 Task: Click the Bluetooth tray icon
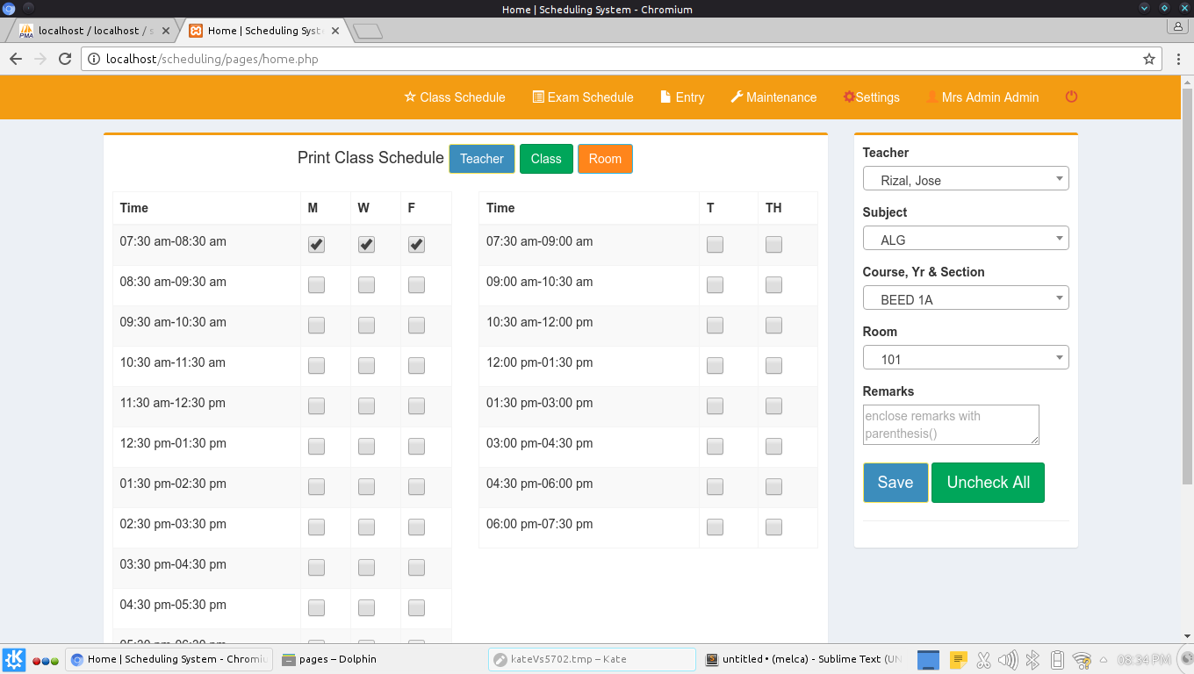tap(1033, 659)
